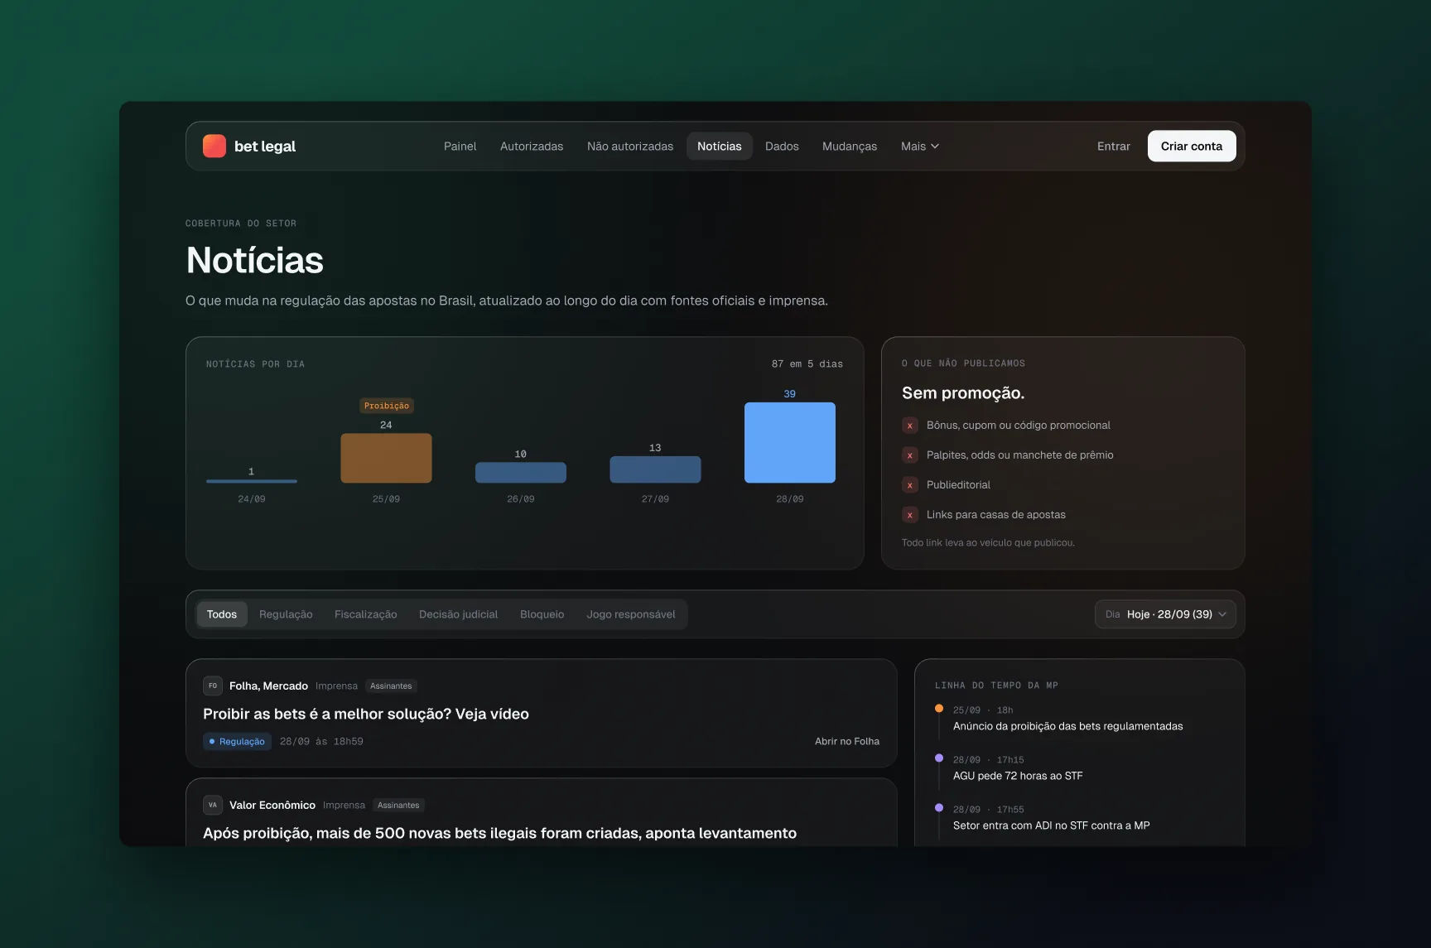Open headline Após proibição, mais de 500 novas bets

click(x=499, y=833)
